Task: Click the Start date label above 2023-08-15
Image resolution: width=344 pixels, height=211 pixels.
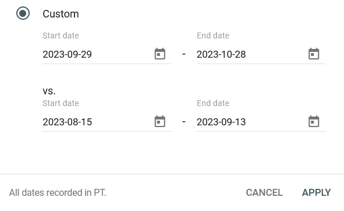Action: pyautogui.click(x=61, y=103)
